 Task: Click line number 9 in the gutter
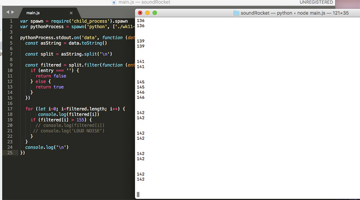[11, 65]
